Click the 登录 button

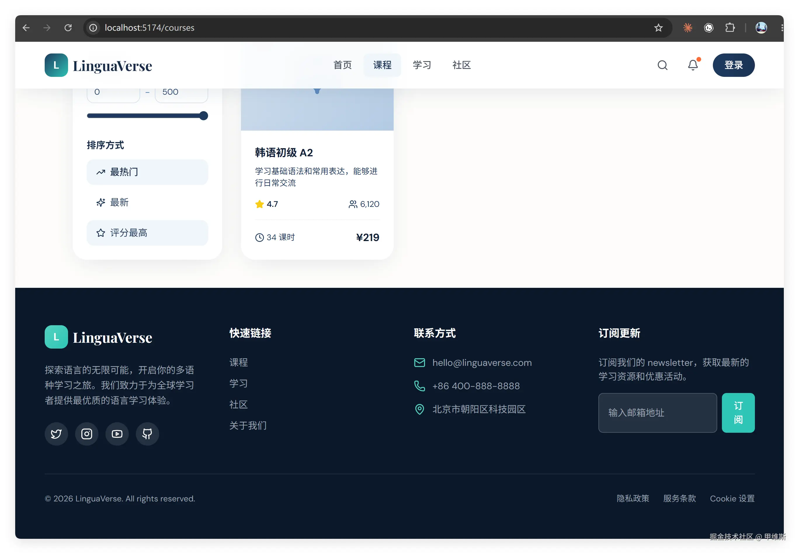pos(733,65)
